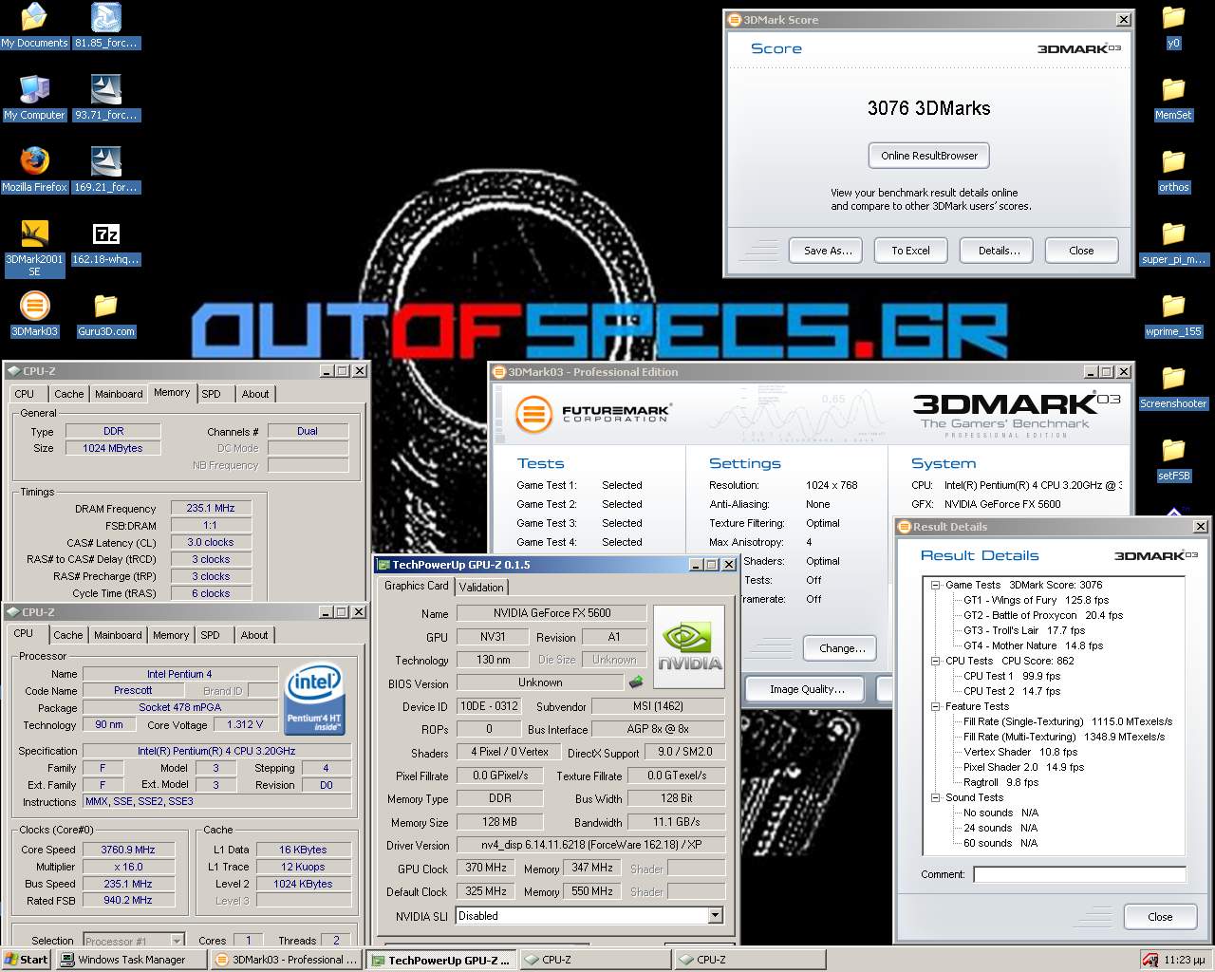Select GT1 - Wings of Fury result

1036,600
